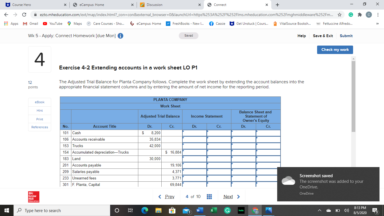Open the Action Center notifications icon
The width and height of the screenshot is (384, 216).
[375, 210]
